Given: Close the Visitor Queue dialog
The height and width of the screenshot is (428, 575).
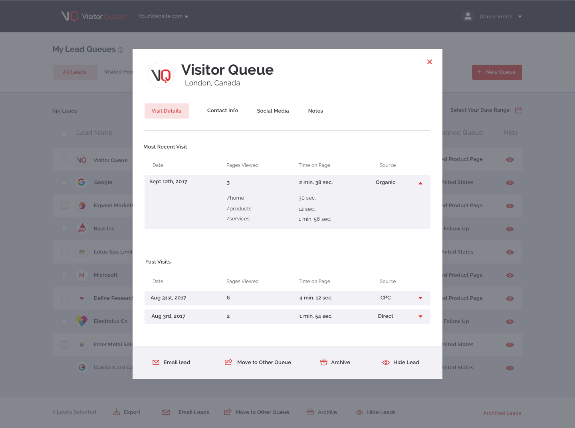Looking at the screenshot, I should pyautogui.click(x=430, y=62).
